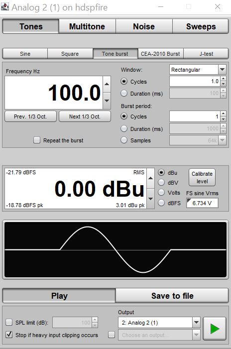
Task: Click the REW app icon in title bar
Action: click(x=4, y=6)
